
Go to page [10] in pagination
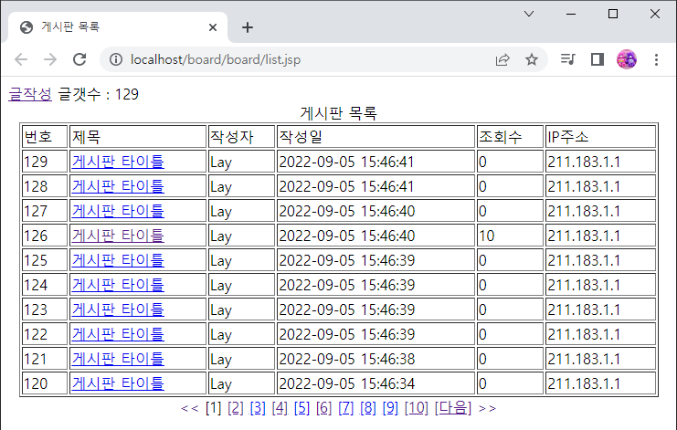point(417,408)
